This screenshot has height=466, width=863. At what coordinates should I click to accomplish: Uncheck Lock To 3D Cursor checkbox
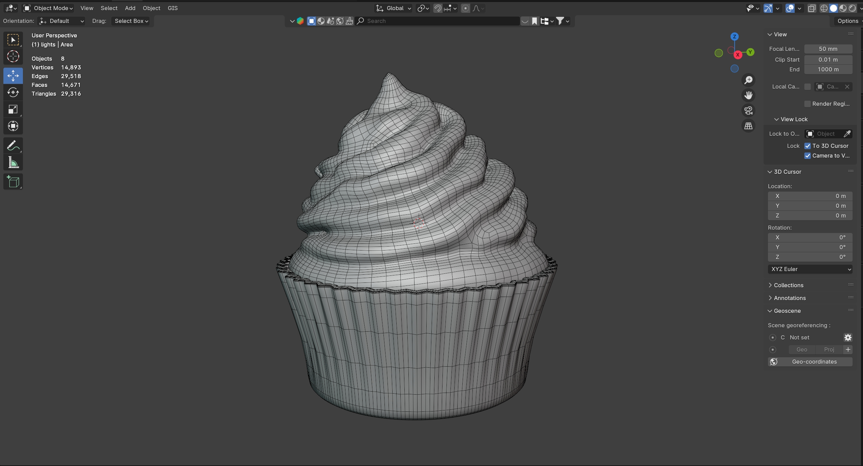pos(807,146)
